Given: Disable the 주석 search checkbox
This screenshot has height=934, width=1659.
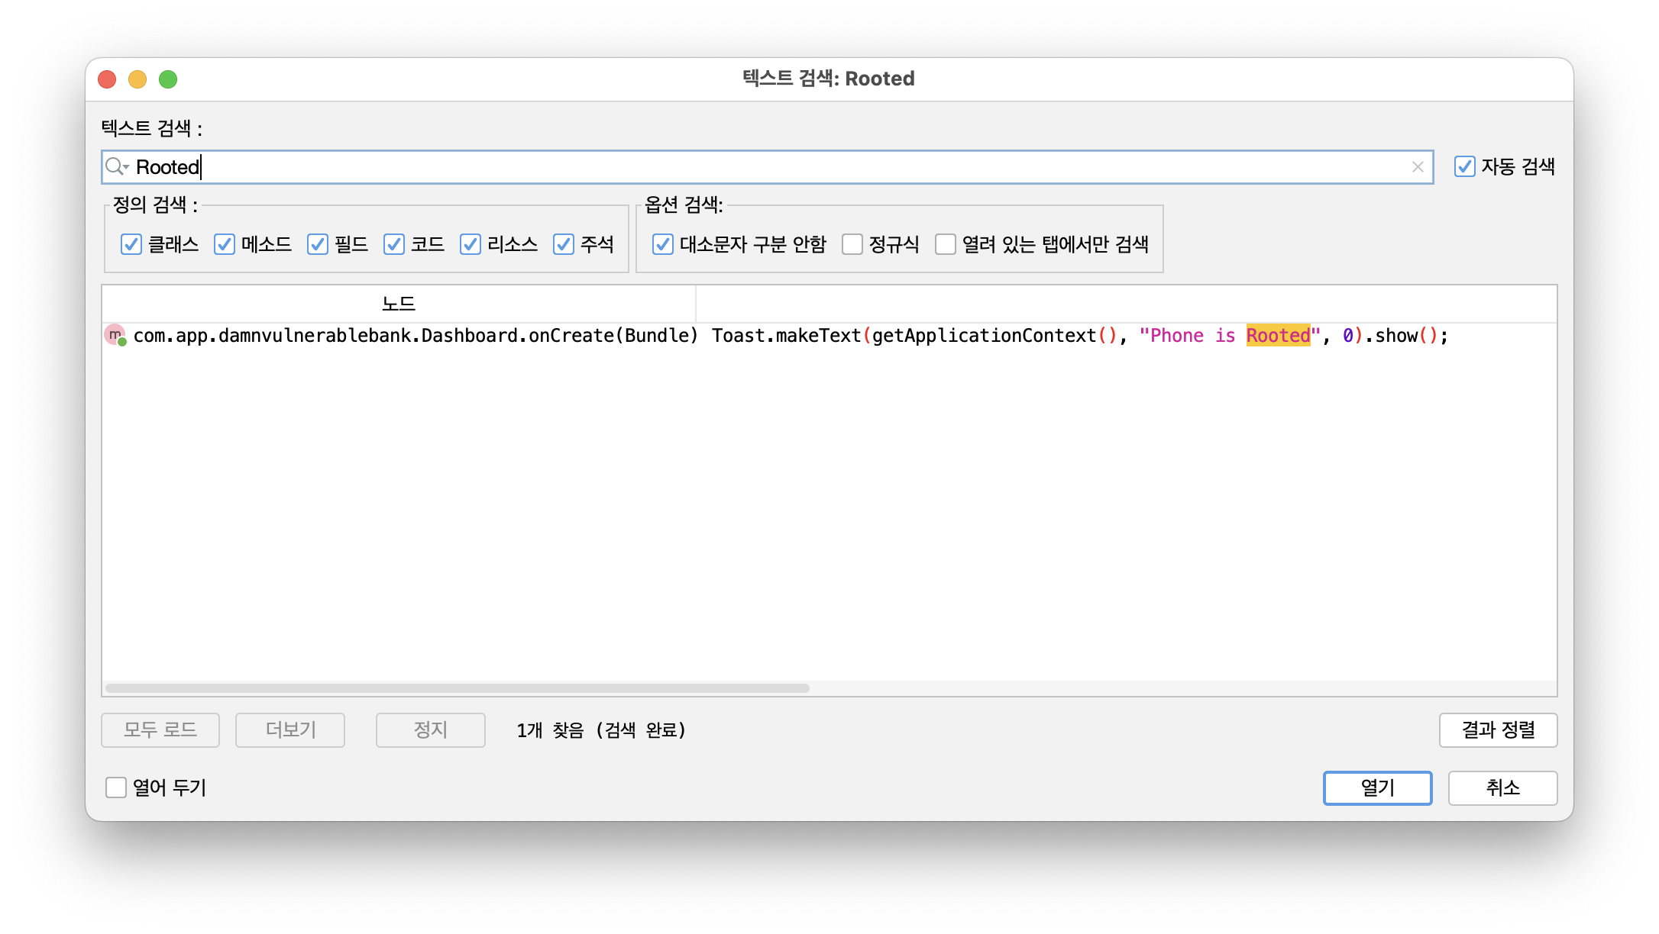Looking at the screenshot, I should click(x=564, y=244).
